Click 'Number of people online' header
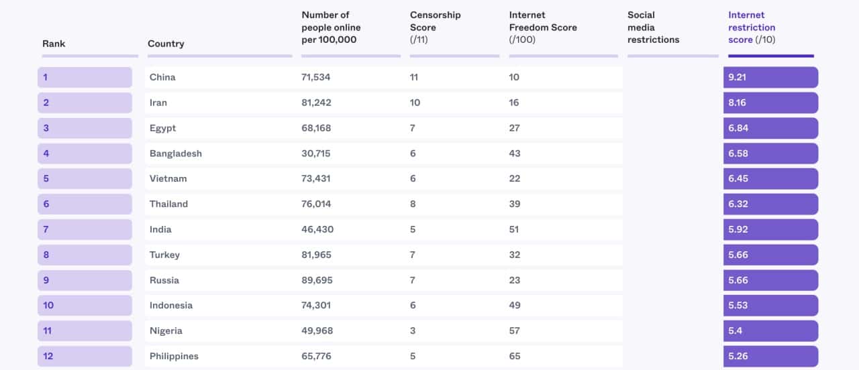The image size is (859, 370). point(331,27)
